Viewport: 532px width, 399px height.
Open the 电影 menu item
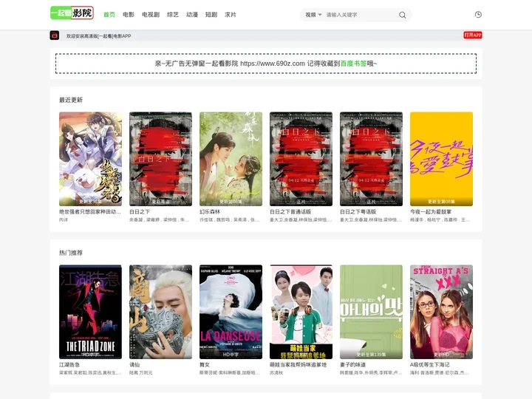(x=129, y=15)
